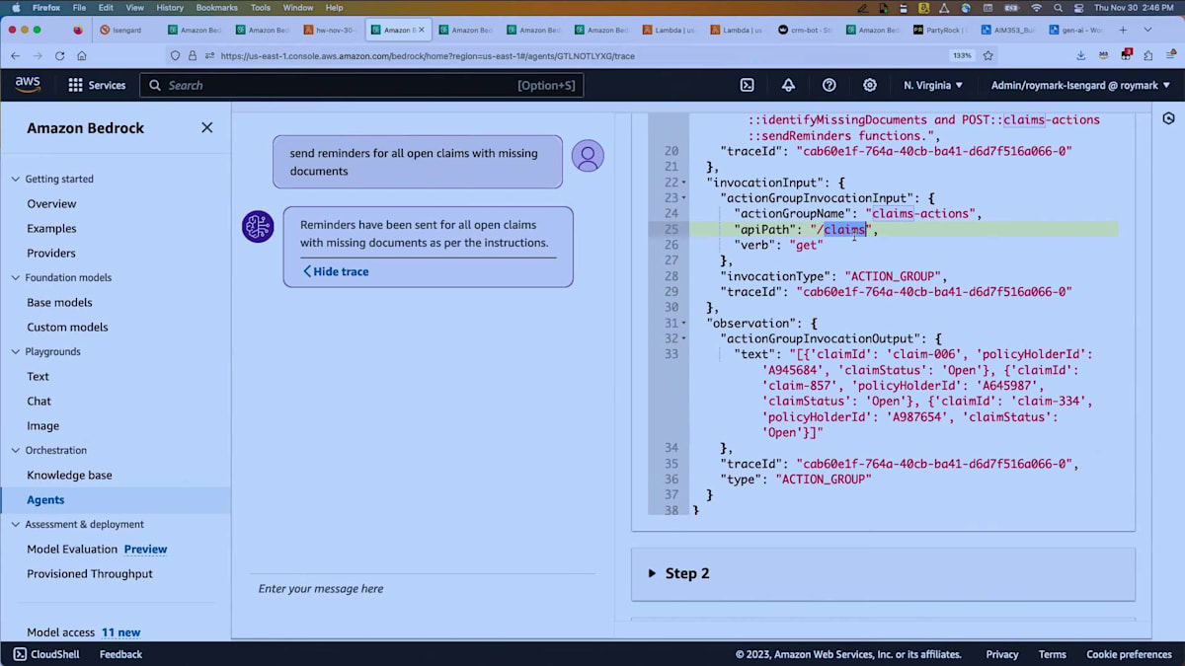The height and width of the screenshot is (666, 1185).
Task: Open the Firefox downloads icon
Action: pyautogui.click(x=1081, y=56)
